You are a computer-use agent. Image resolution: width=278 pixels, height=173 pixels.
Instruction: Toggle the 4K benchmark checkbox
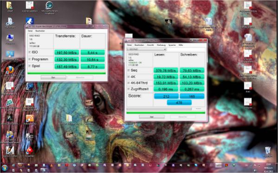(x=129, y=77)
